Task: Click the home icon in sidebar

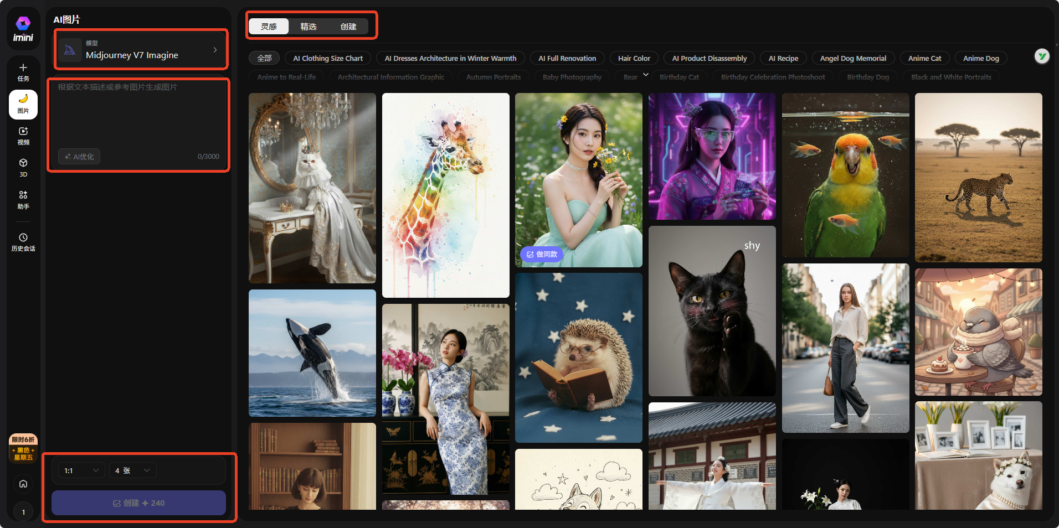Action: (23, 484)
